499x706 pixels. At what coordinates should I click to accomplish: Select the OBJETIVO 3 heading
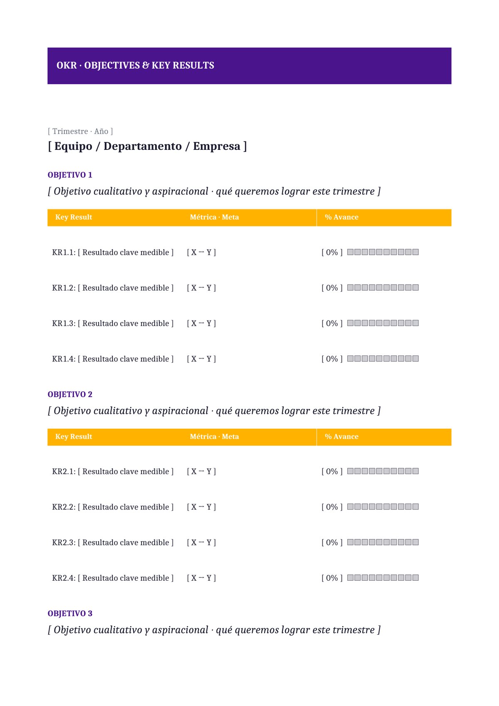coord(70,614)
